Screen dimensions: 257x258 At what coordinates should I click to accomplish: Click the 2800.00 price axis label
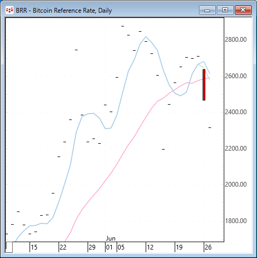(236, 40)
